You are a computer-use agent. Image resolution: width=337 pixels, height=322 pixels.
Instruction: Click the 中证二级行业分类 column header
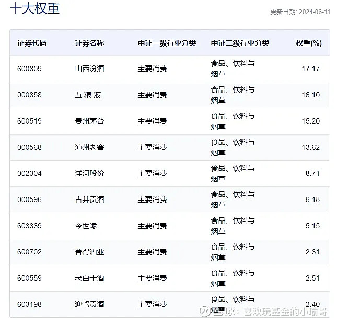click(240, 43)
